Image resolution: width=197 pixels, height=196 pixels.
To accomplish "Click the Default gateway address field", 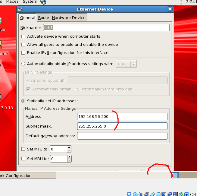I will point(122,136).
